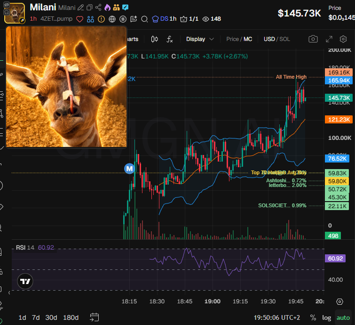
Task: Click the $145.73K market cap value
Action: 300,13
